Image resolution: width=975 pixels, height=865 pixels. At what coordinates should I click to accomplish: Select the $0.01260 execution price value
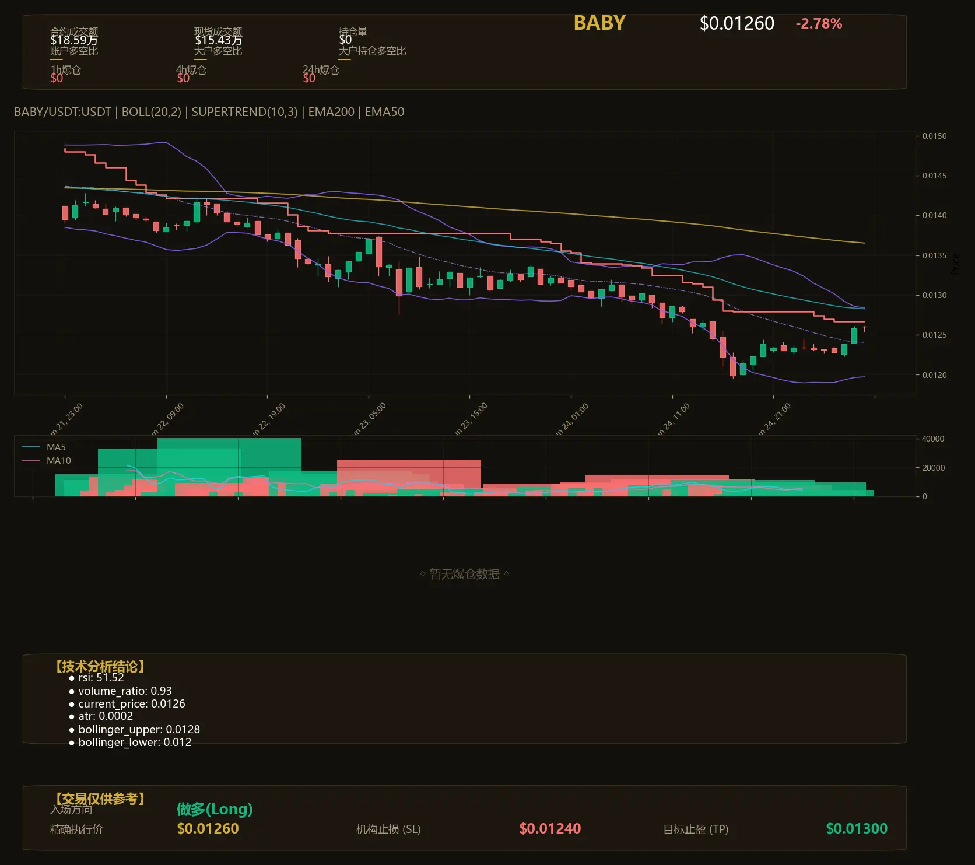point(208,828)
